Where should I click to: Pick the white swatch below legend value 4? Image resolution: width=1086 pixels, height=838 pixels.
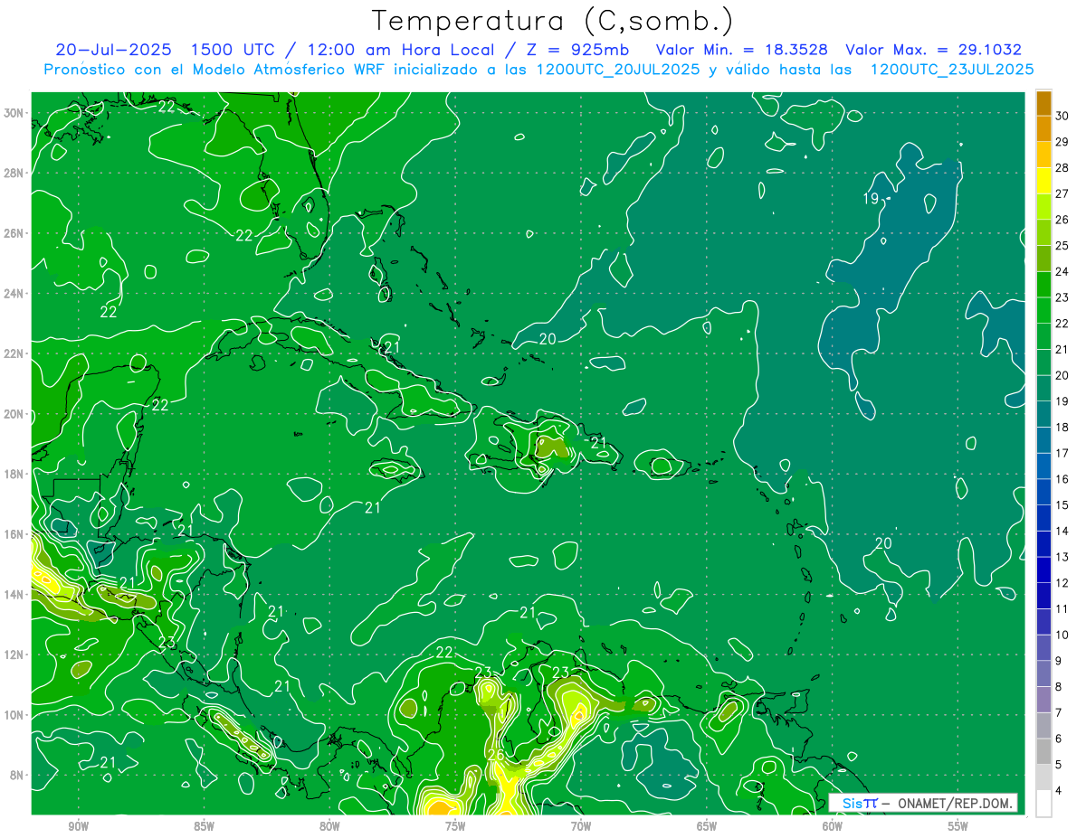[1043, 804]
